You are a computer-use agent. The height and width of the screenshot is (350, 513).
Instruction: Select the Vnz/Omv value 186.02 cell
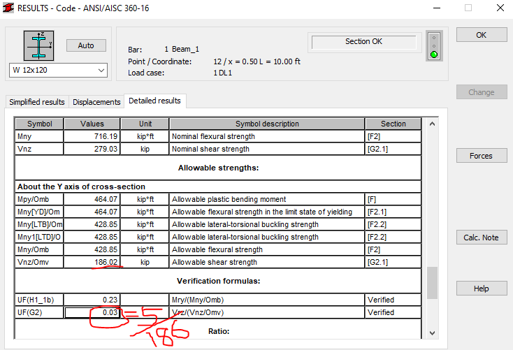click(92, 262)
